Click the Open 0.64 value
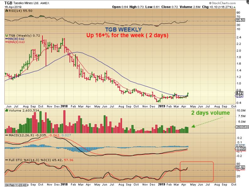The height and width of the screenshot is (187, 249). pos(120,7)
